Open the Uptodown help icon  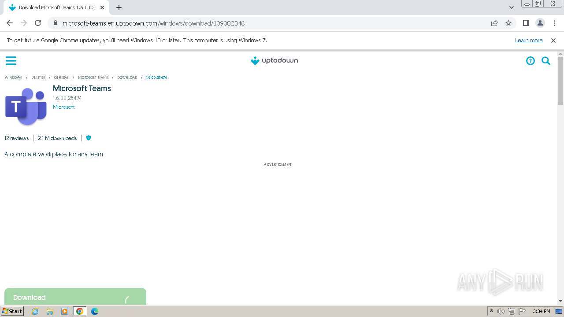(x=531, y=61)
